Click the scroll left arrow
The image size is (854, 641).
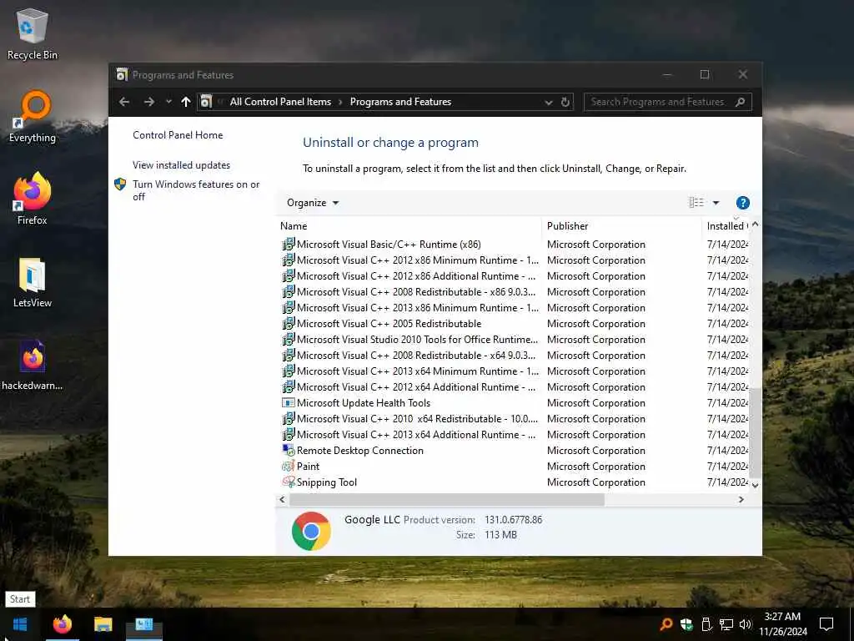point(282,499)
